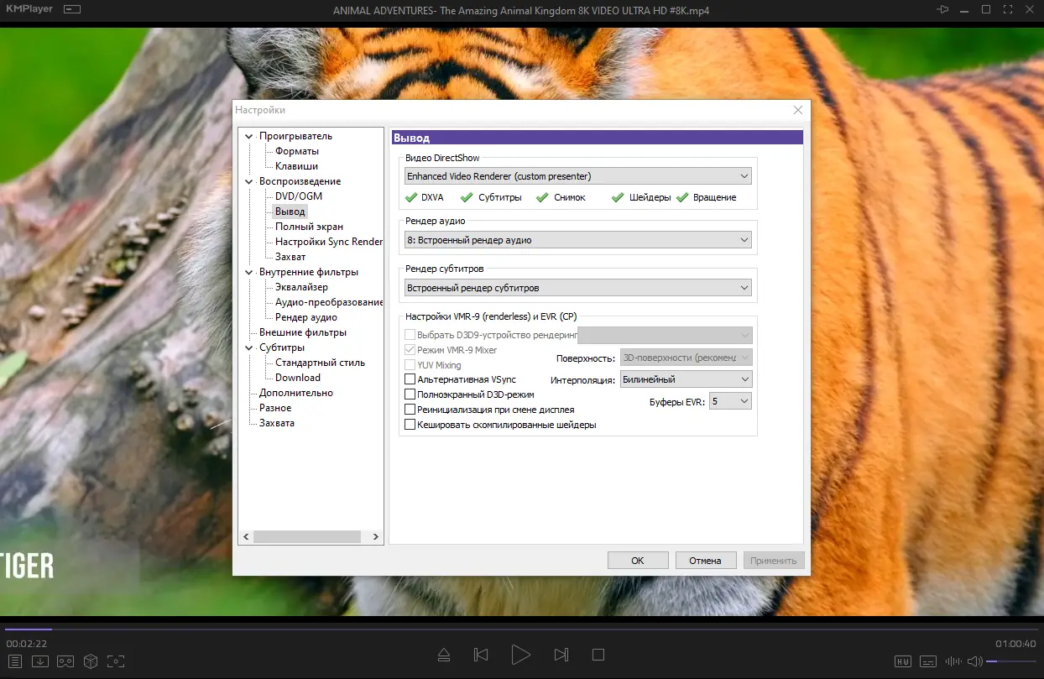Select Клавиши in the settings tree

click(296, 166)
